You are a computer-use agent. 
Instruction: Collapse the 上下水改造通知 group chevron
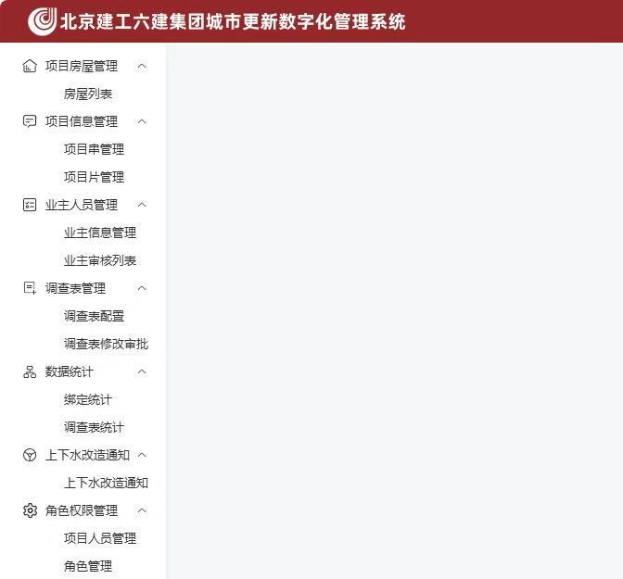click(142, 455)
